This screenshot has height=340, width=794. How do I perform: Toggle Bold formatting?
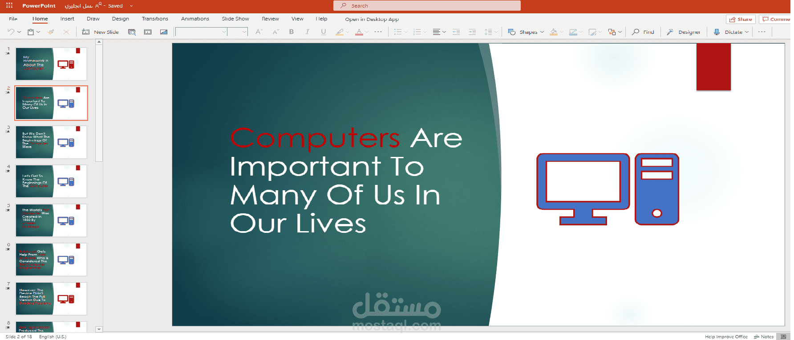[x=292, y=32]
